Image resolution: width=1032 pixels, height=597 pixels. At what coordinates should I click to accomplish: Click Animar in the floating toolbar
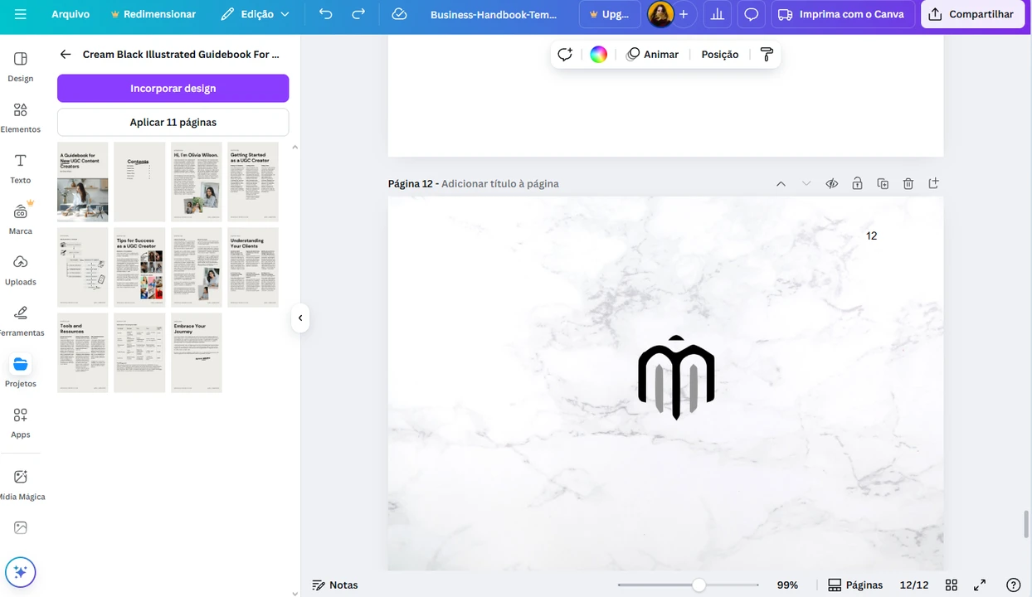coord(653,54)
